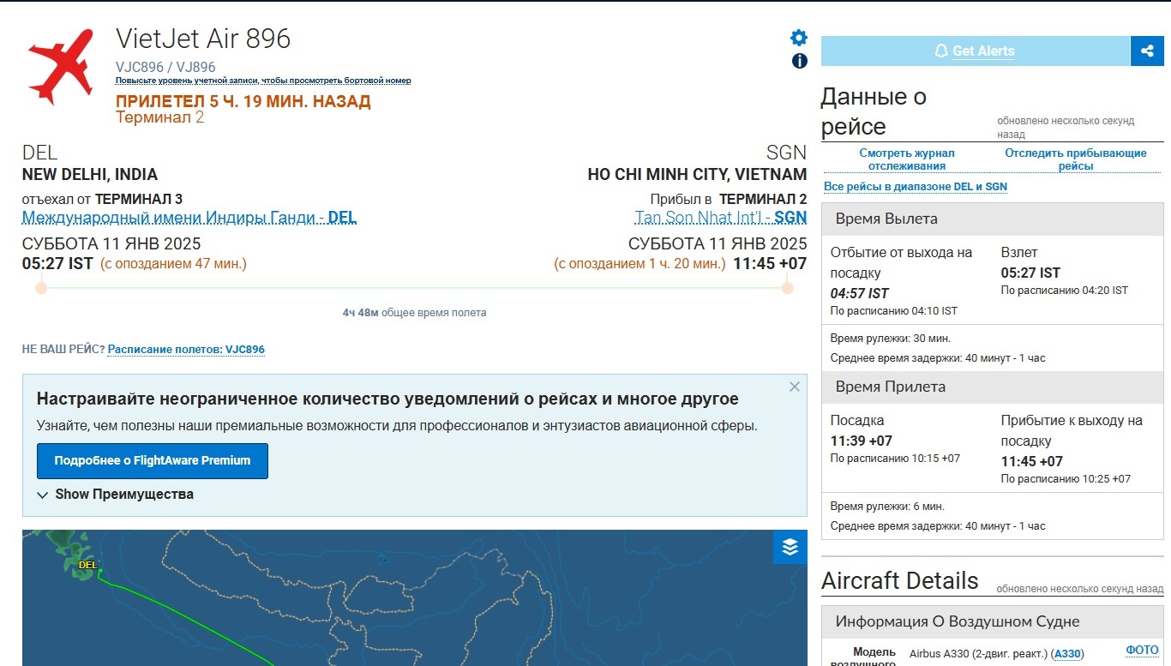Click the Время Вылета section header

click(993, 219)
